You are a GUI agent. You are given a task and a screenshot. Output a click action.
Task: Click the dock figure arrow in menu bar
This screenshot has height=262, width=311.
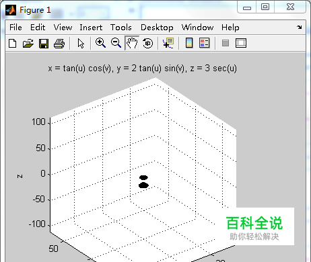click(x=299, y=28)
